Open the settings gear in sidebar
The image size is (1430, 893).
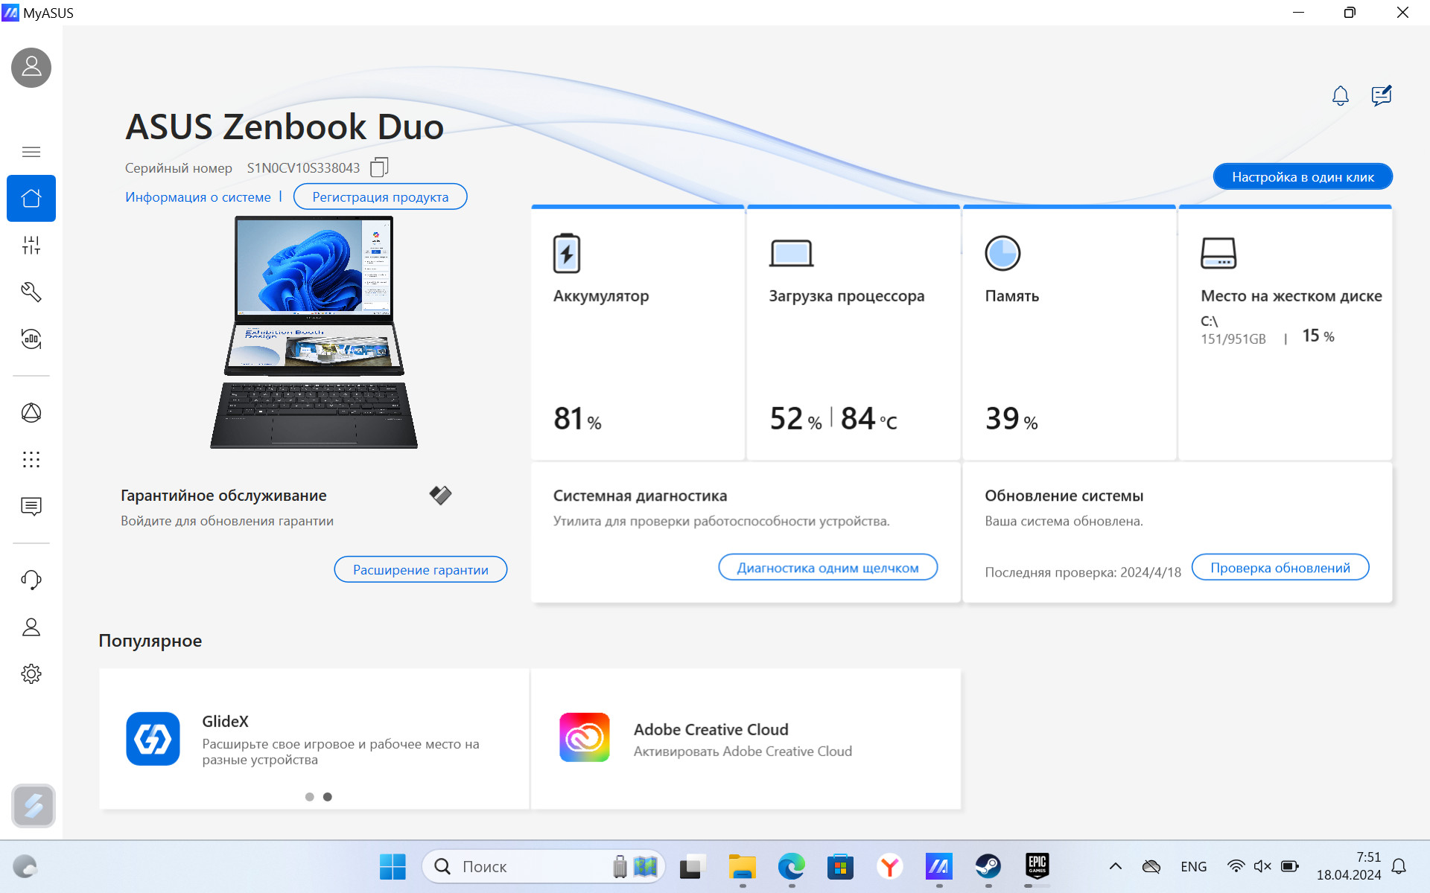tap(31, 673)
